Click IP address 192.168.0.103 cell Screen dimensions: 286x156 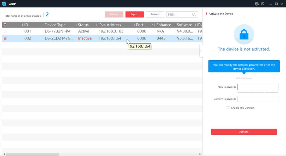[x=111, y=31]
